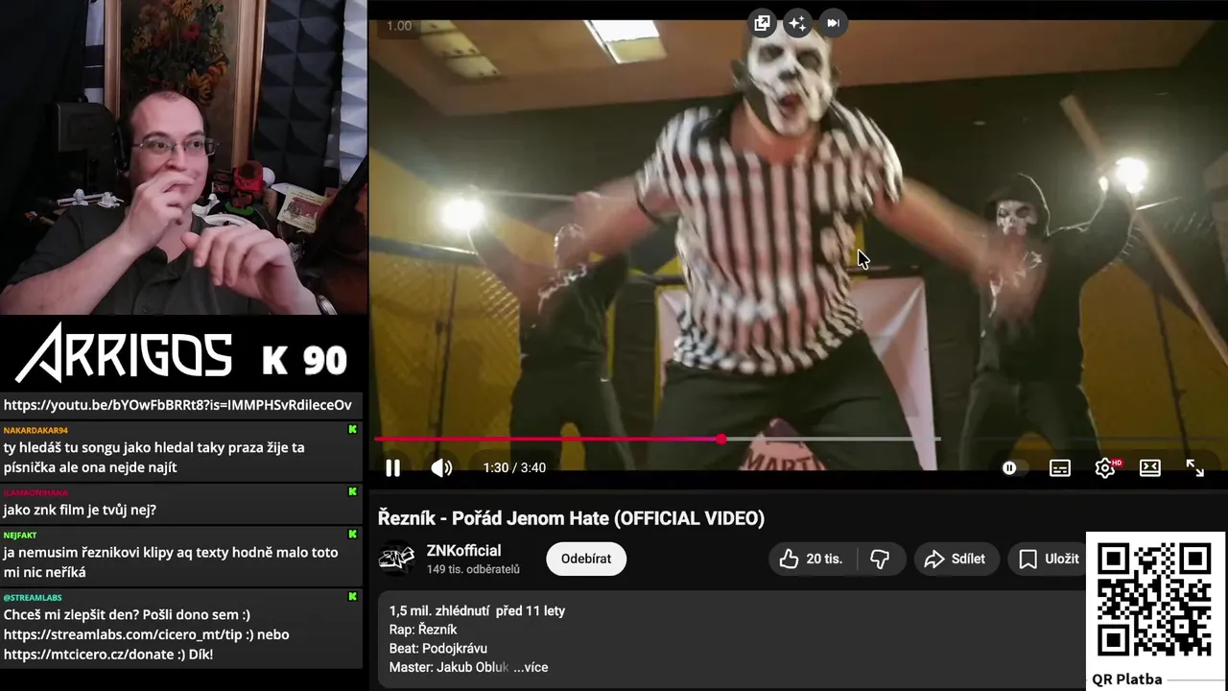Image resolution: width=1228 pixels, height=691 pixels.
Task: Open the Sdílet share dialog
Action: click(956, 559)
